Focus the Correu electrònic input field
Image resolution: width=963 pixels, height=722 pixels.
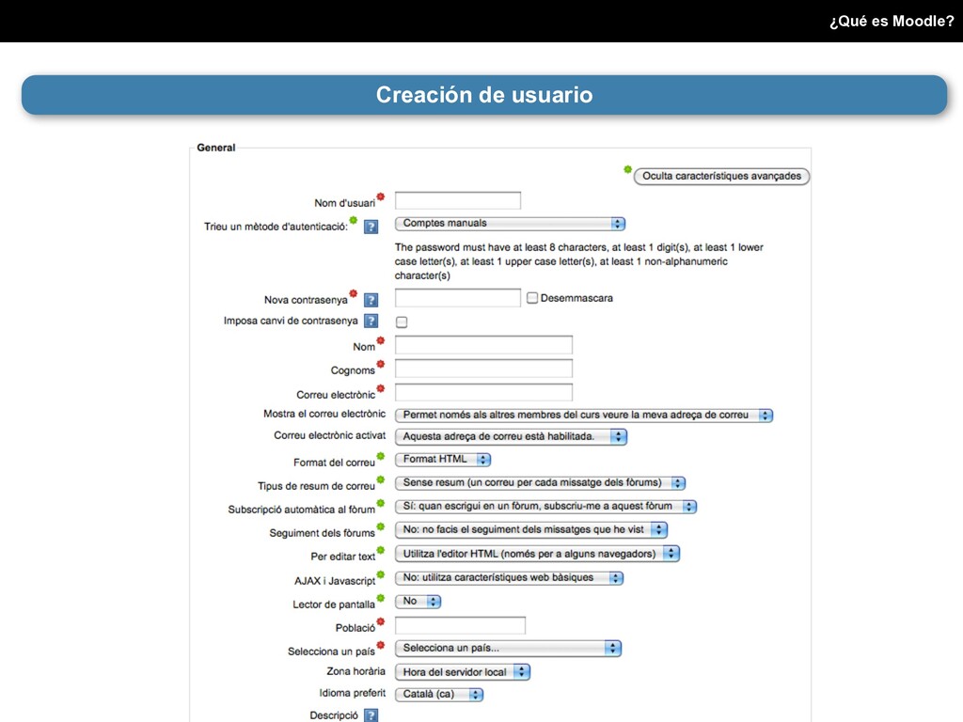[483, 392]
